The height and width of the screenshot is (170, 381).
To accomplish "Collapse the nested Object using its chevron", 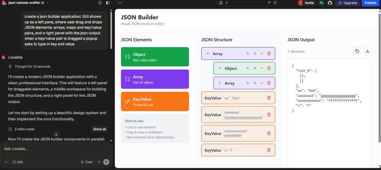I will pyautogui.click(x=220, y=69).
